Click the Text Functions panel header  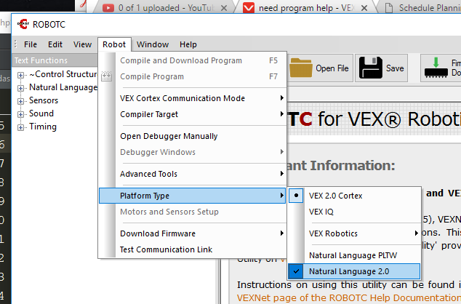pos(55,60)
